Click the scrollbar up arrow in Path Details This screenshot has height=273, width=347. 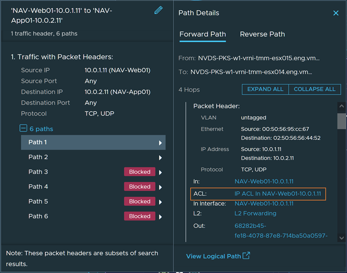(x=341, y=106)
